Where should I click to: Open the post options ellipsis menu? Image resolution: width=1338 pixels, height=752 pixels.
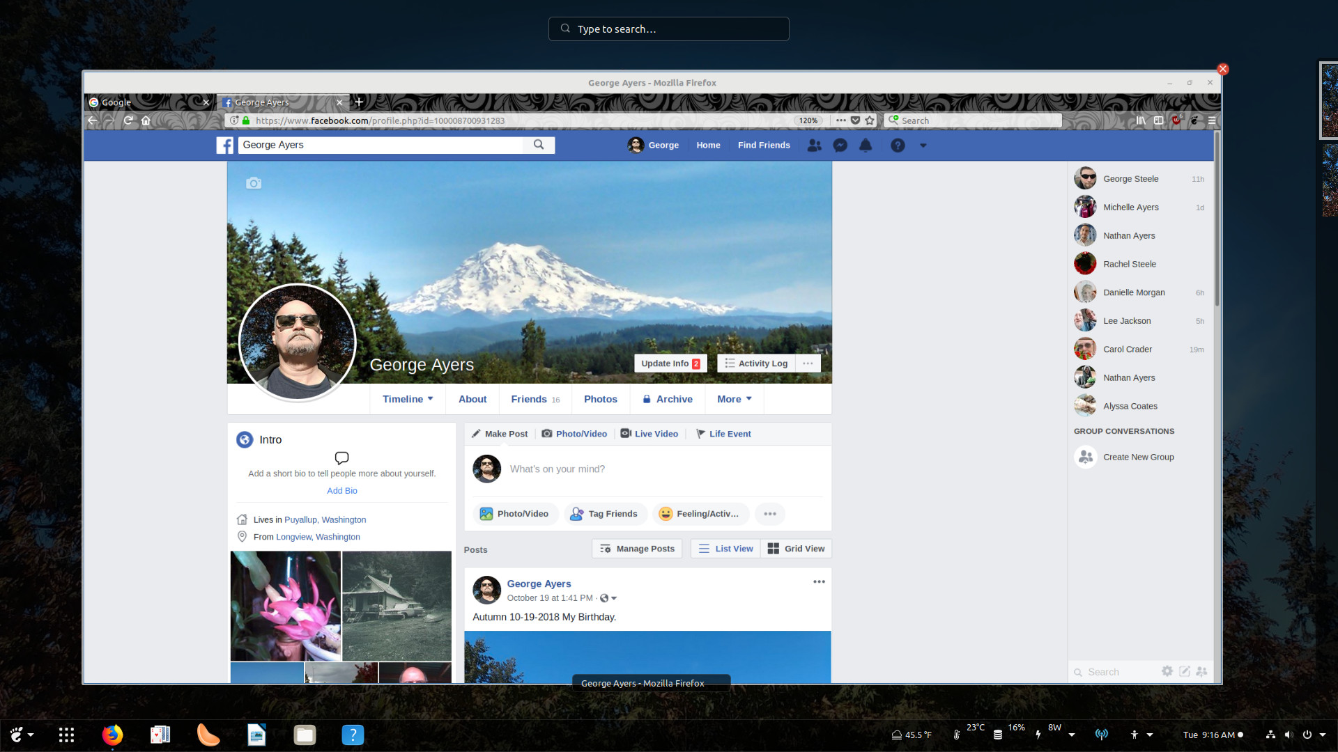[x=819, y=582]
